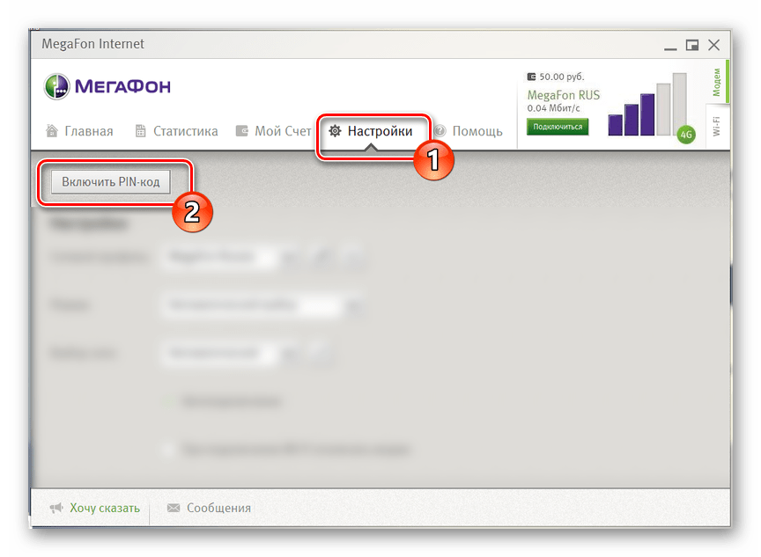Switch to the Статистика tab

pyautogui.click(x=177, y=131)
